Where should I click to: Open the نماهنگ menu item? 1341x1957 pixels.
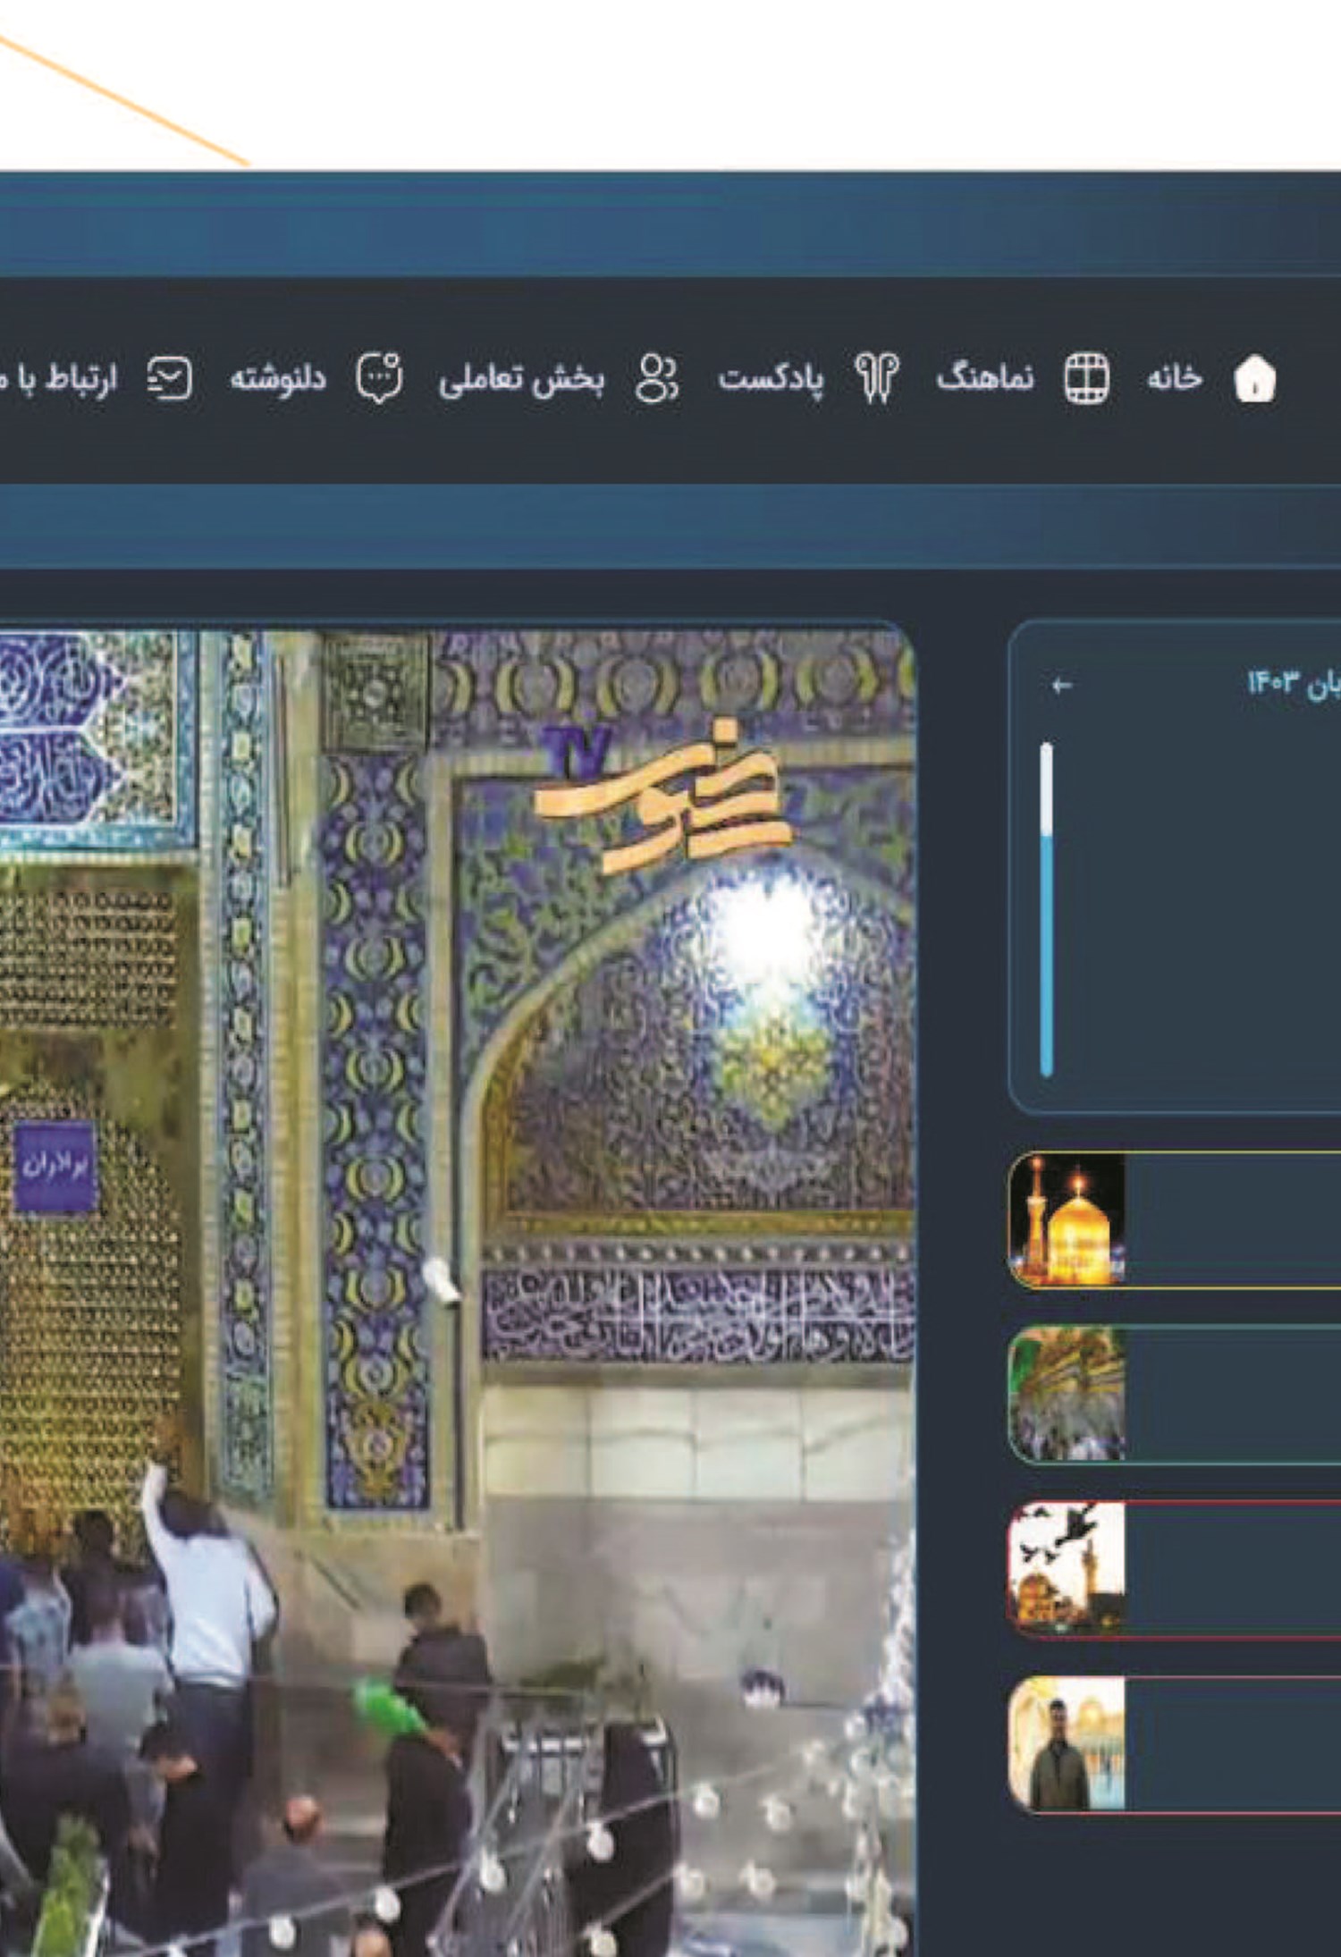click(x=985, y=378)
